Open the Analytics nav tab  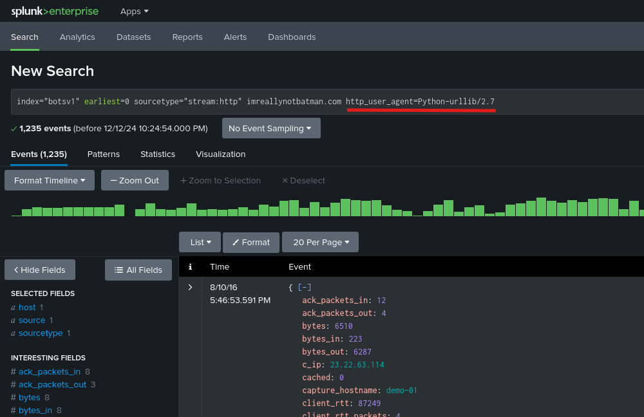tap(77, 37)
